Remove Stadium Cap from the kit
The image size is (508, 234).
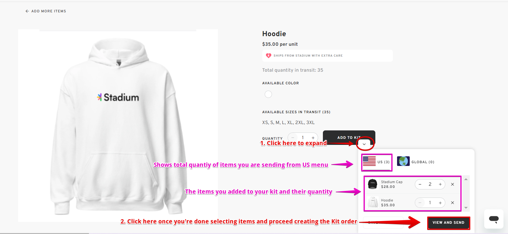[x=453, y=184]
